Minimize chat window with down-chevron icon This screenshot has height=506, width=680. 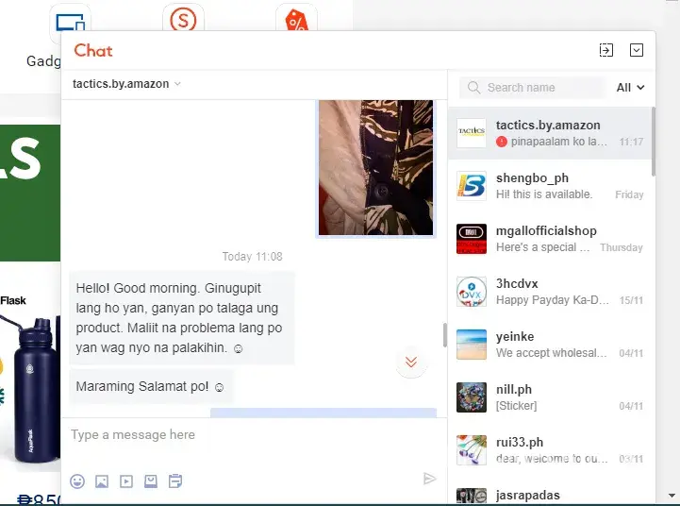click(x=637, y=50)
